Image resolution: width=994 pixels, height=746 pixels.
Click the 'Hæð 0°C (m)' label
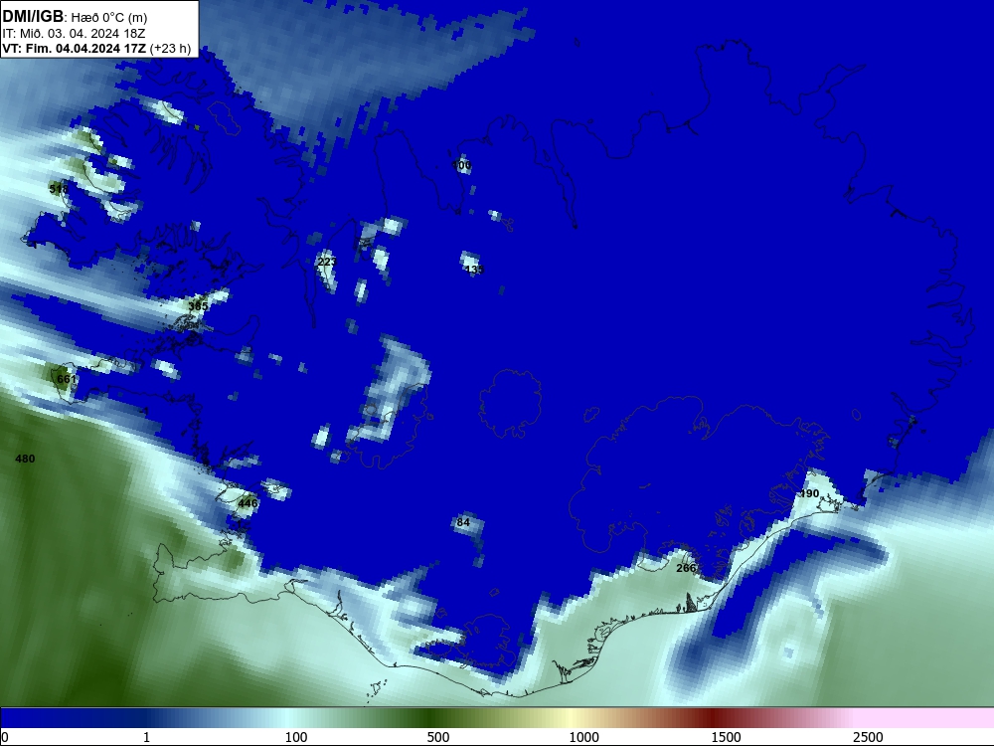(x=109, y=18)
